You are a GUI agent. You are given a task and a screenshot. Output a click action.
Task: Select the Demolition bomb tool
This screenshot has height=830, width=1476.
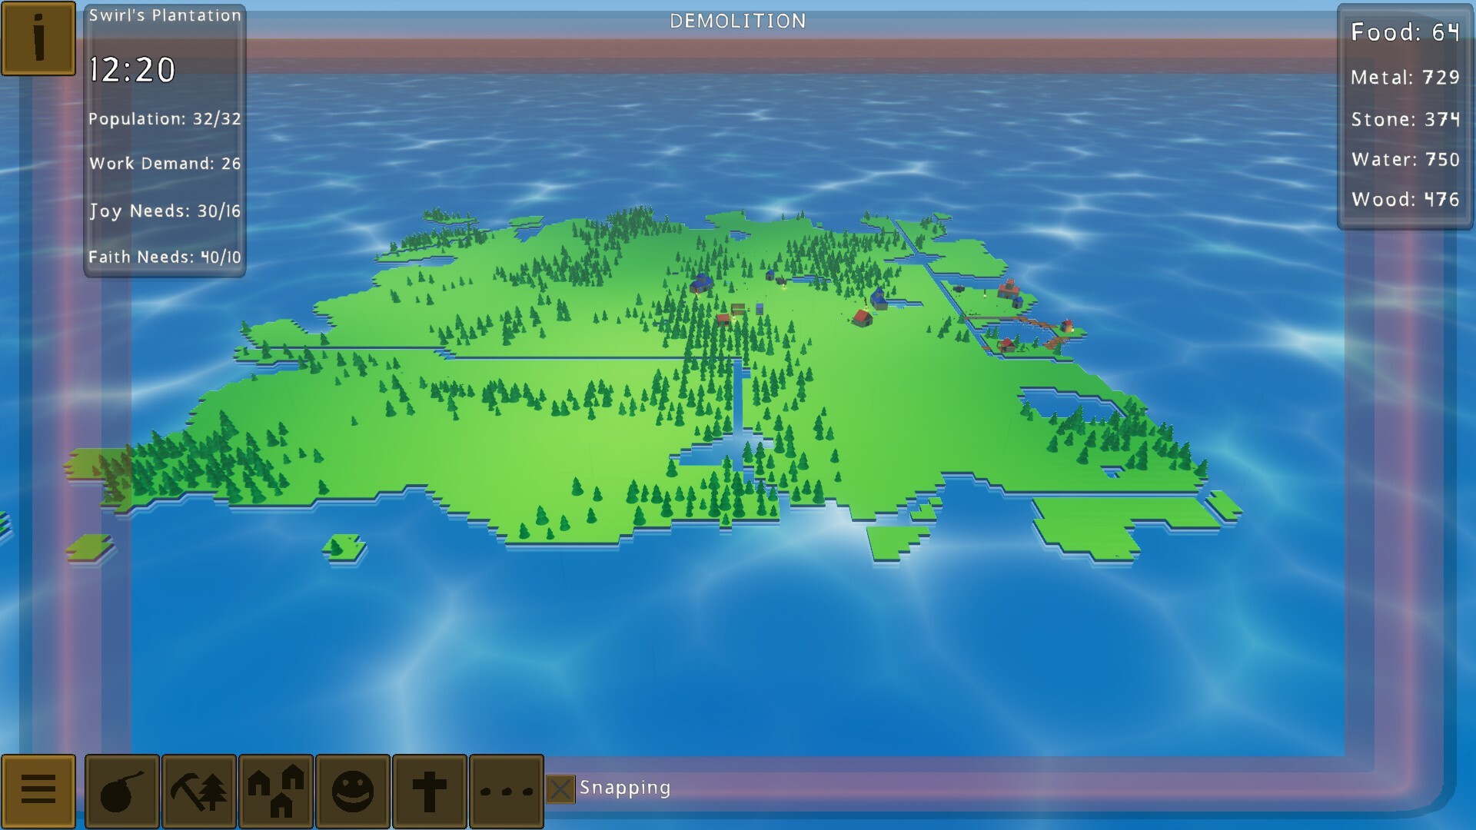pos(121,788)
